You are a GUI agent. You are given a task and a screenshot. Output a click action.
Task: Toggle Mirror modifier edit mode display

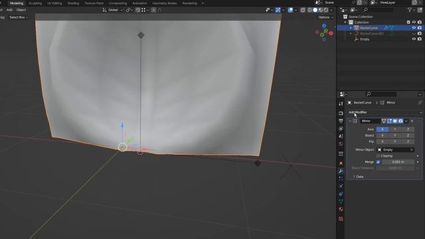tap(389, 121)
